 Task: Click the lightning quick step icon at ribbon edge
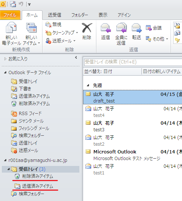pos(177,40)
